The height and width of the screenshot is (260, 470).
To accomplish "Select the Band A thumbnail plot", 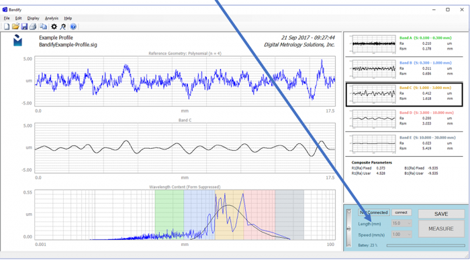I will click(374, 44).
